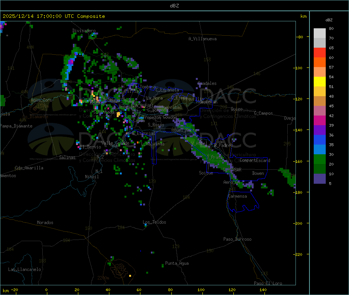Image resolution: width=349 pixels, height=295 pixels.
Task: Click the 'Salinas' location label
Action: (67, 157)
